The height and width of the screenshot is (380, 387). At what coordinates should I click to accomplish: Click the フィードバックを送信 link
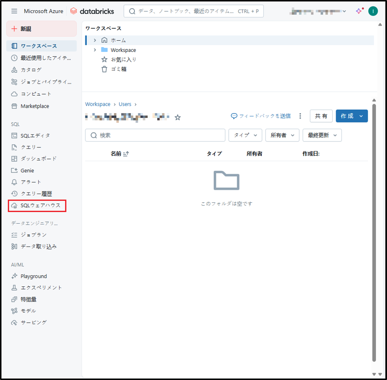pos(260,116)
